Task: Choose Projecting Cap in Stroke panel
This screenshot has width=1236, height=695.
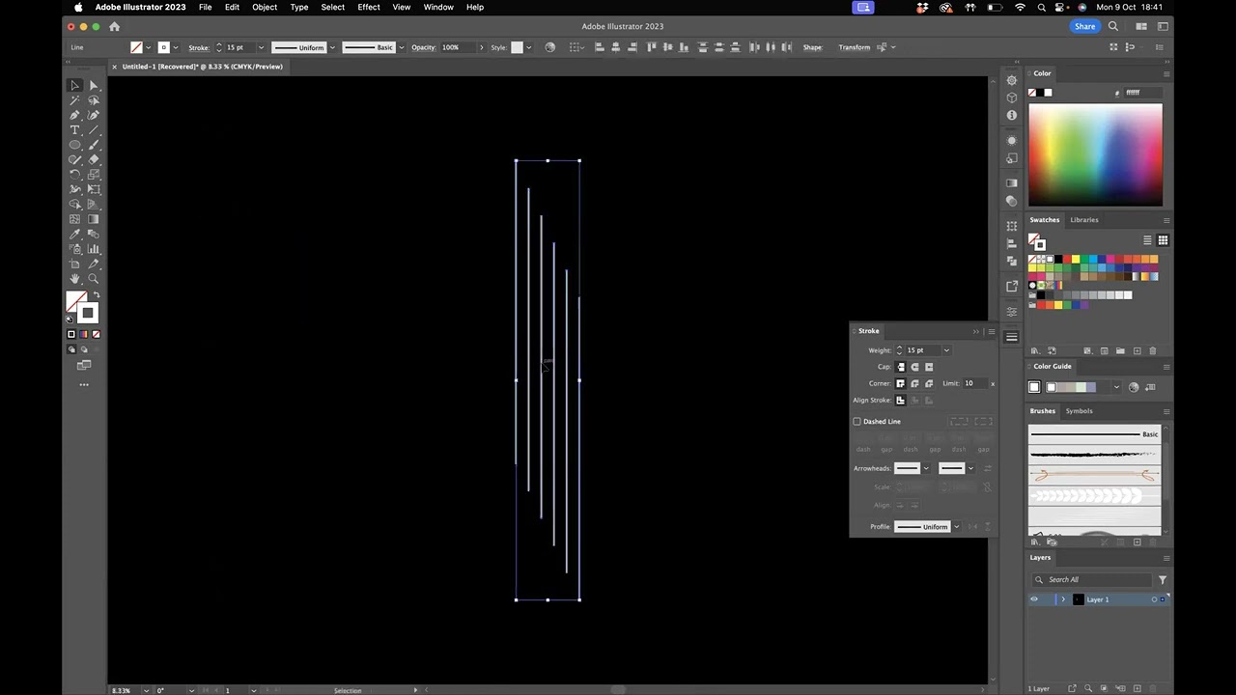Action: click(x=929, y=367)
